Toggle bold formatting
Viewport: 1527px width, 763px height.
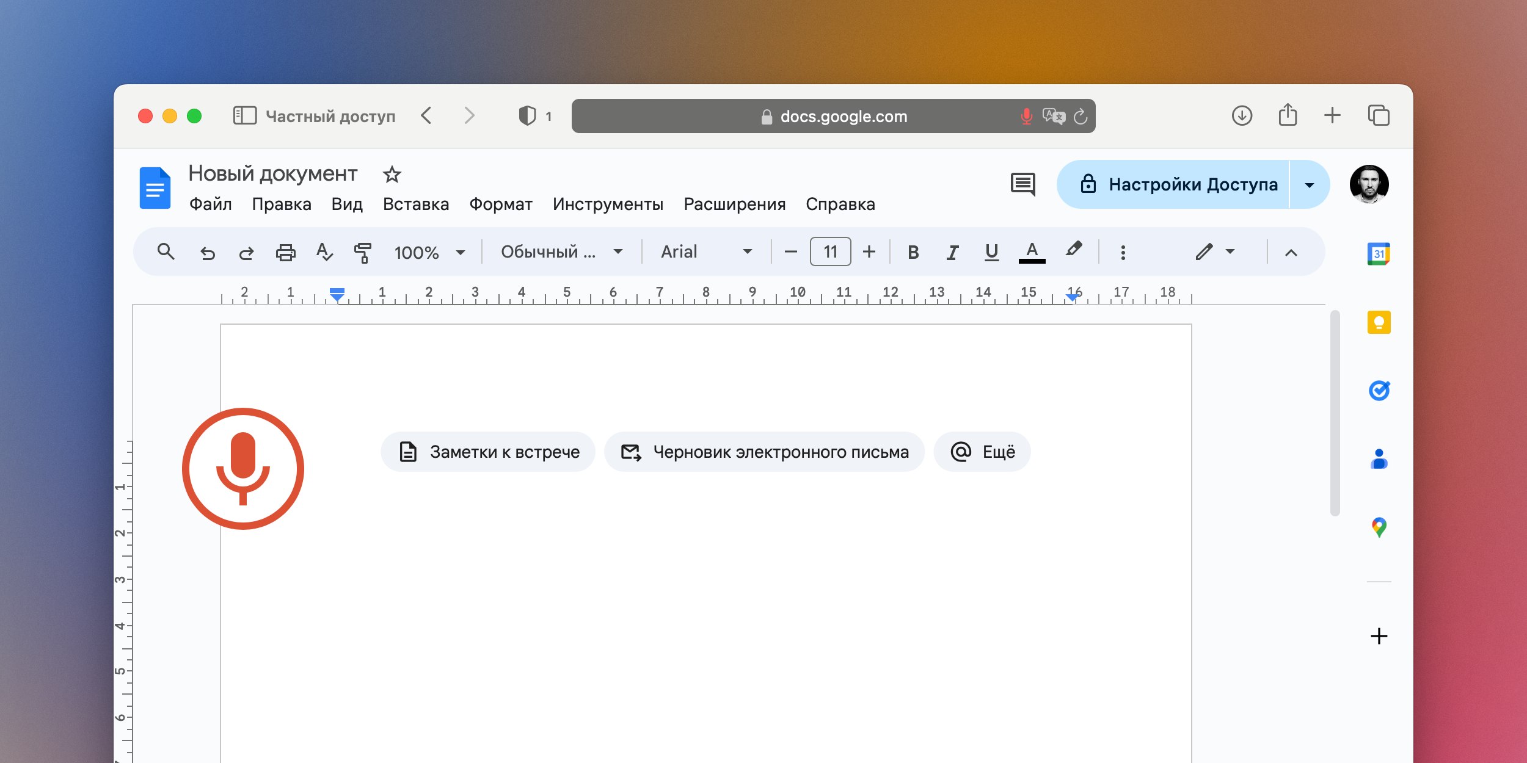[x=913, y=252]
